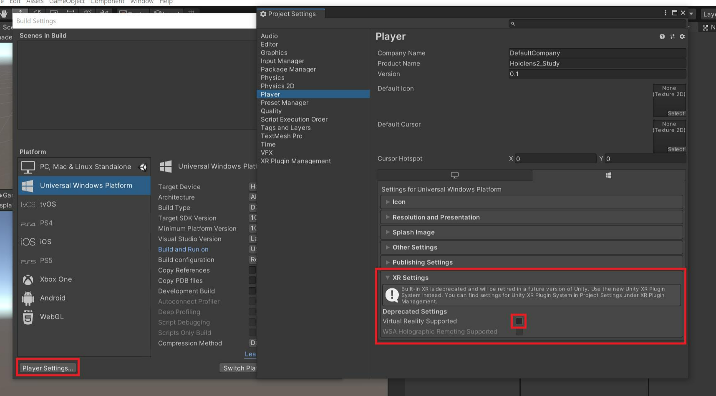Select the Hand tool in the Unity toolbar
716x396 pixels.
coord(5,14)
